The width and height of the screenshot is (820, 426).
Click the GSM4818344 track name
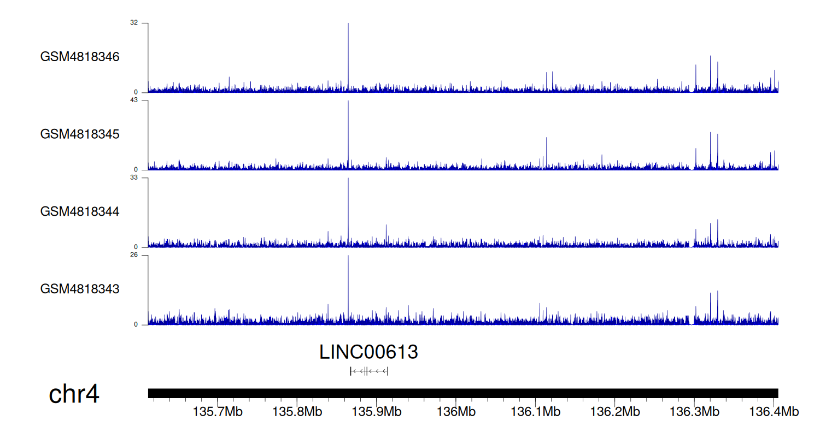[80, 211]
